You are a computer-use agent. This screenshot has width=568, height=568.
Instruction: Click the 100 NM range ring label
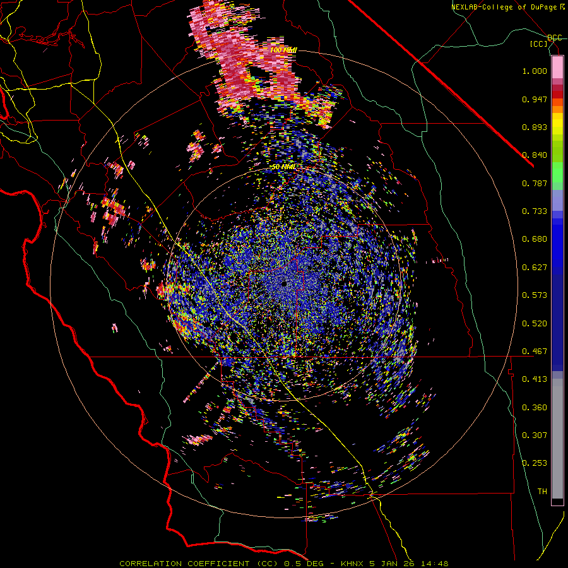(283, 50)
